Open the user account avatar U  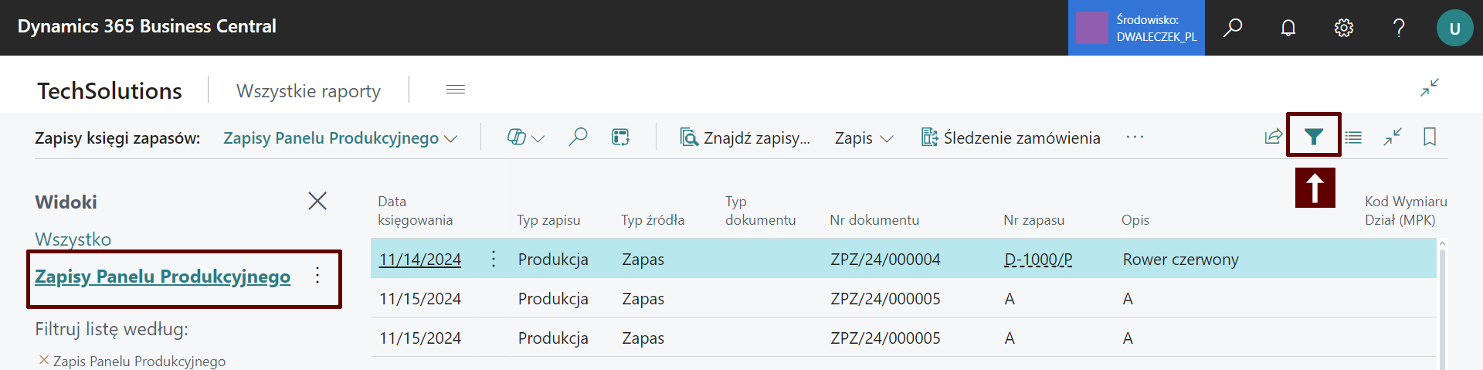click(x=1454, y=28)
